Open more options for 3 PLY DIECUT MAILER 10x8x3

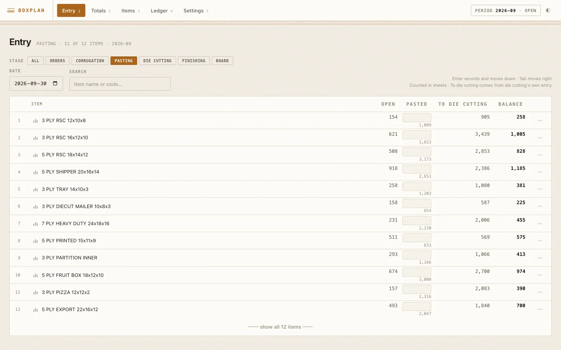coord(540,206)
